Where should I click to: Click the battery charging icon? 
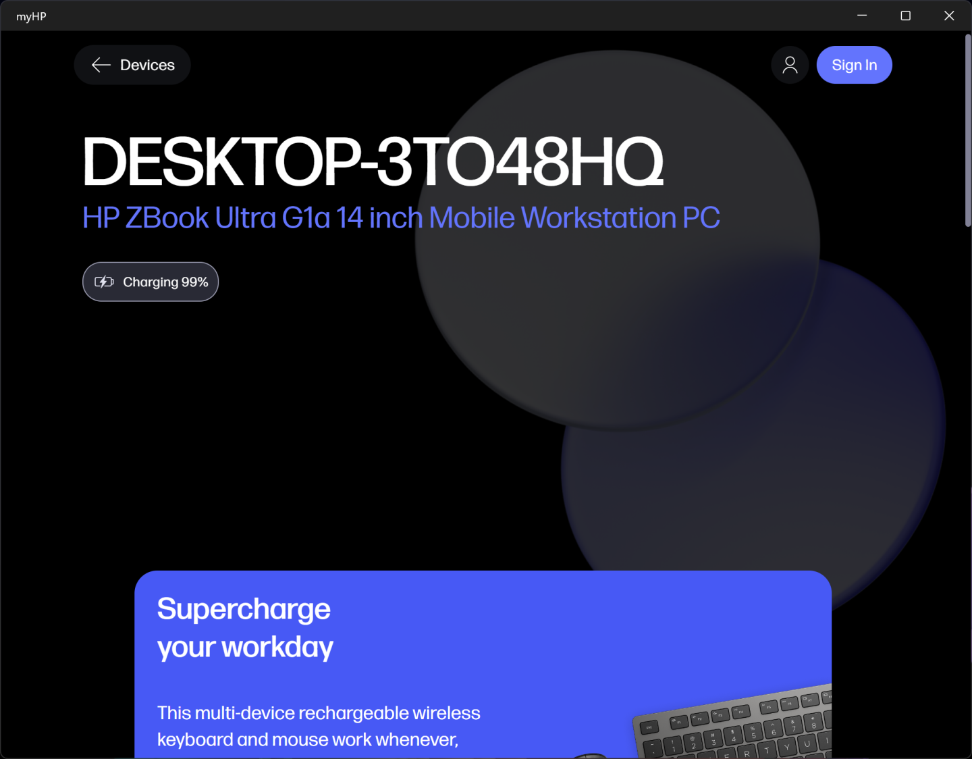tap(104, 282)
